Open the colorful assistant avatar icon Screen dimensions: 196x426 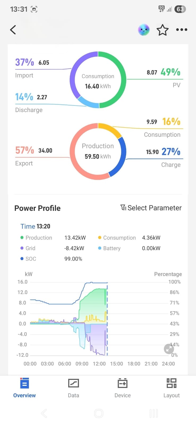click(x=144, y=30)
